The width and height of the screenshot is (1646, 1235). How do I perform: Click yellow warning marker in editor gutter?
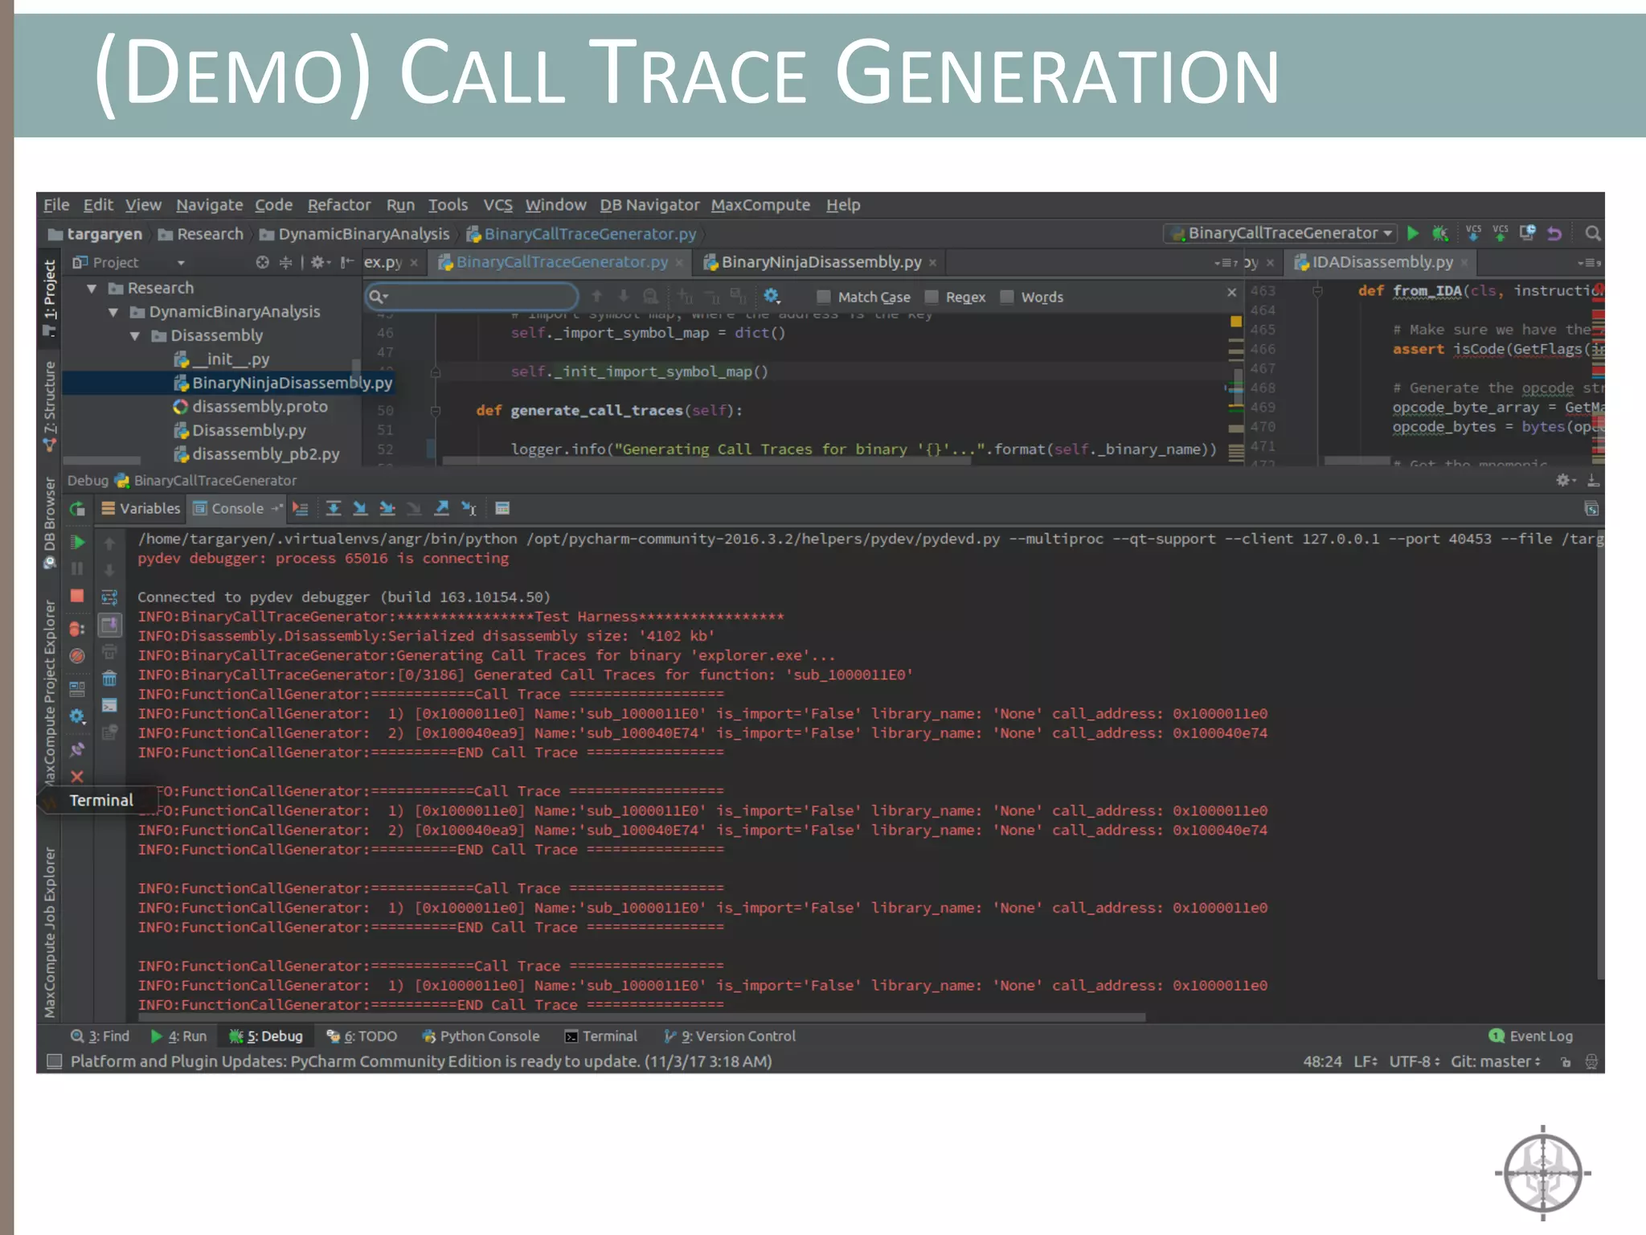coord(1236,322)
